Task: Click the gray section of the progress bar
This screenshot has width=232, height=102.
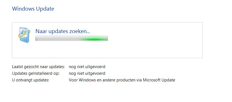Action: pos(58,38)
